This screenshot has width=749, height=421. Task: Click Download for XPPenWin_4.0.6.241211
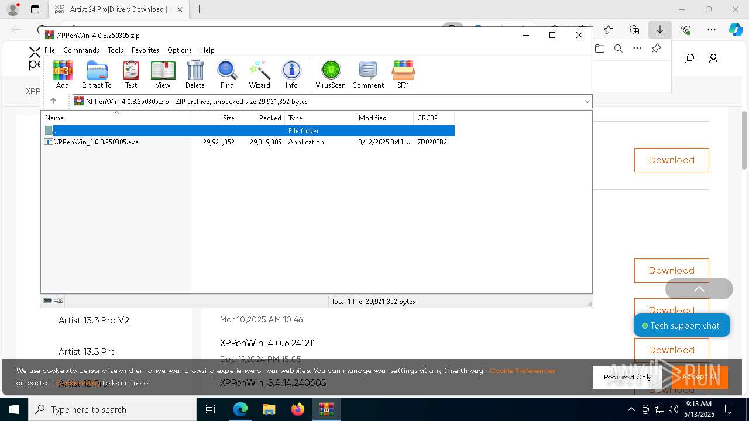point(671,350)
